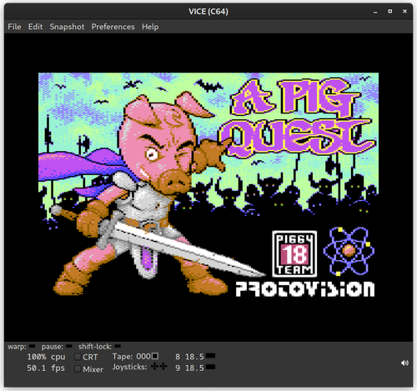The image size is (417, 391).
Task: Close the VICE window
Action: click(x=404, y=12)
